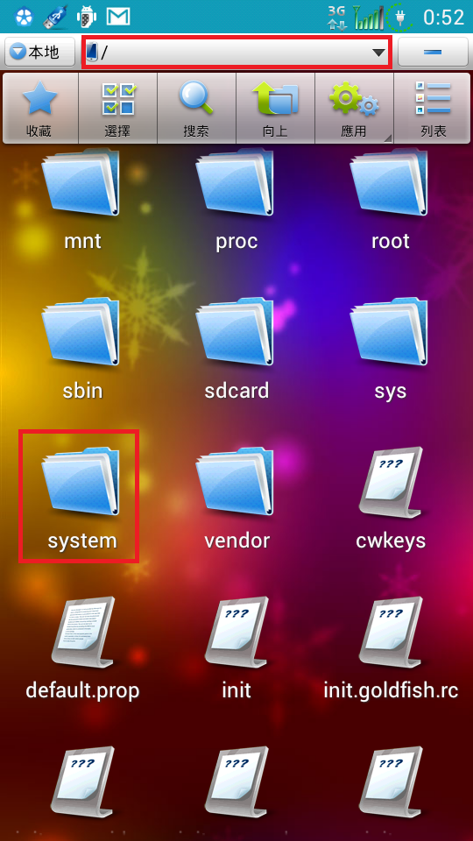Expand the path dropdown arrow

[x=378, y=52]
